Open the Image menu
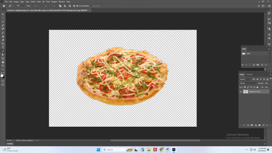272x153 pixels. (16, 2)
